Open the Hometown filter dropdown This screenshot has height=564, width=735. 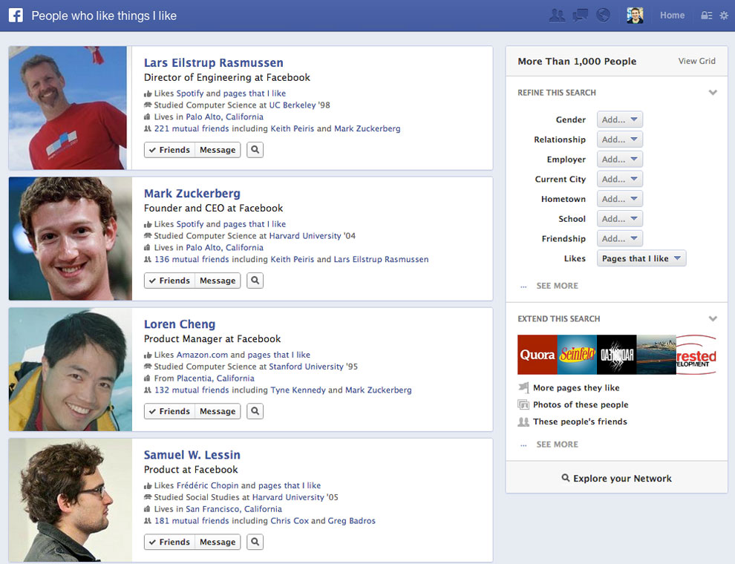[x=619, y=199]
